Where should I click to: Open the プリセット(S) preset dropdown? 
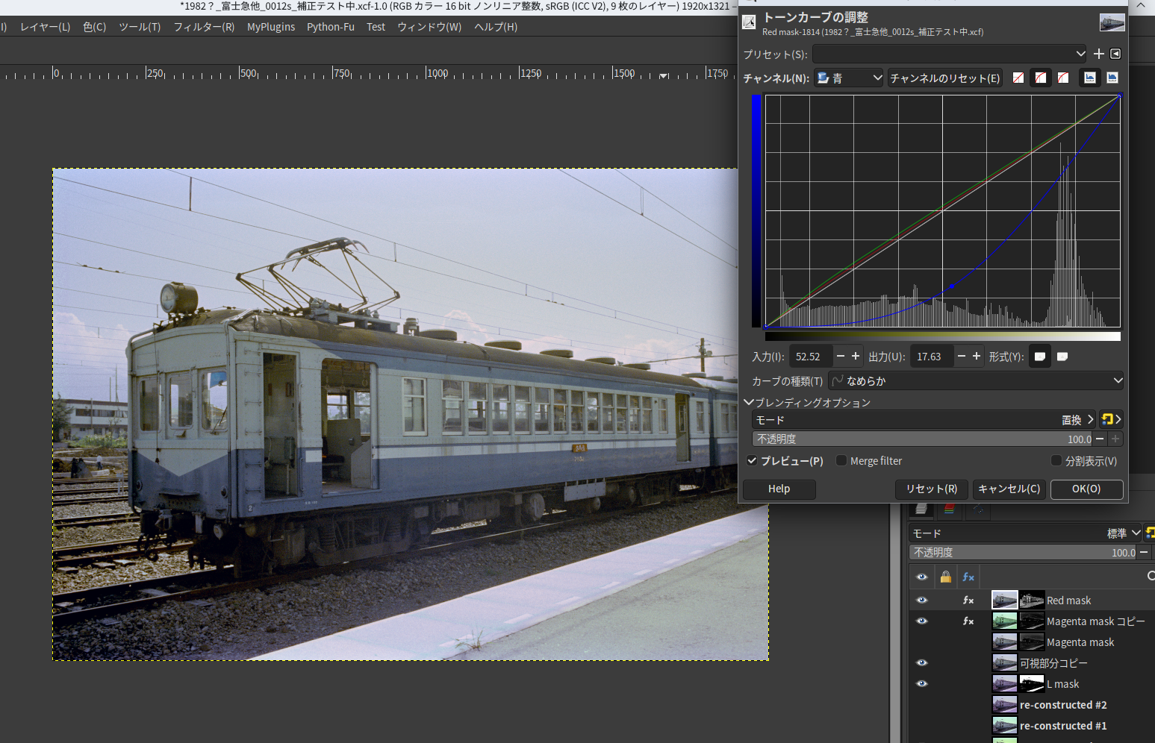(950, 54)
